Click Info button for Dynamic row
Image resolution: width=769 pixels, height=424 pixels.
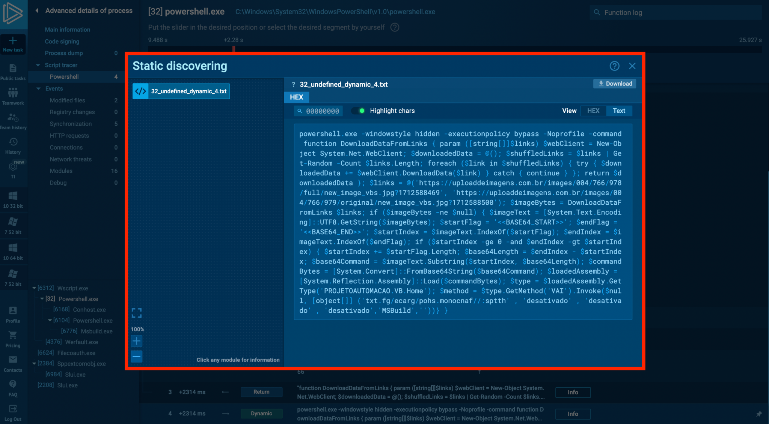[x=573, y=414]
